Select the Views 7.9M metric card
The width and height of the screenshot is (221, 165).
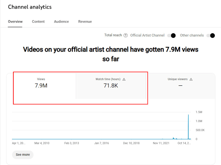click(41, 86)
